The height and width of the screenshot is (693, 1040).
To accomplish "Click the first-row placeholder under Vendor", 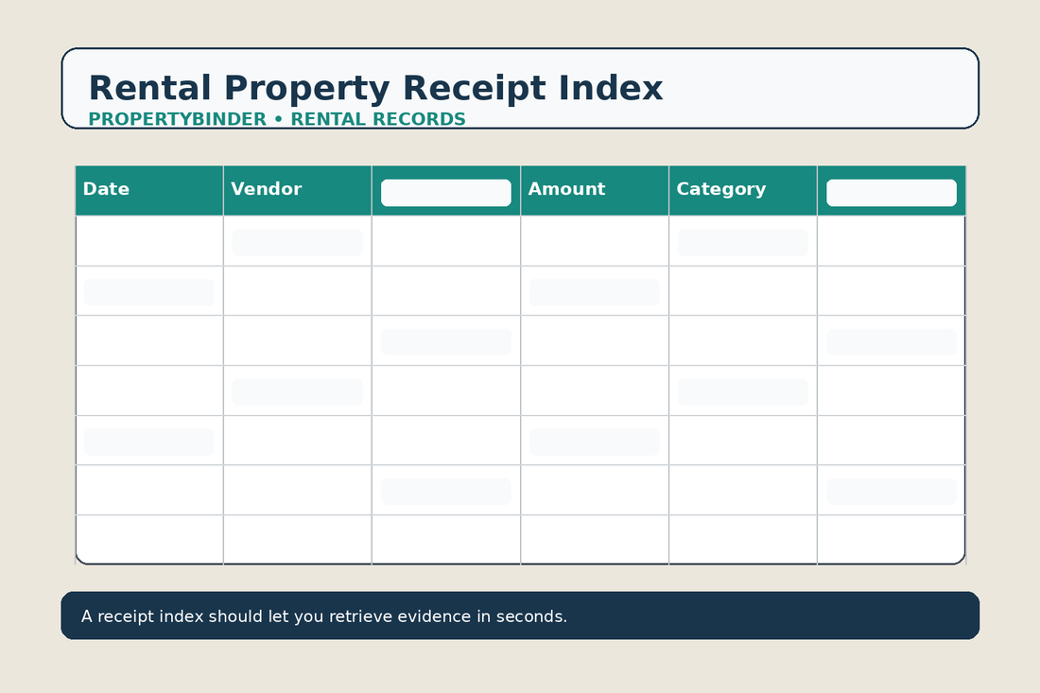I will click(297, 243).
